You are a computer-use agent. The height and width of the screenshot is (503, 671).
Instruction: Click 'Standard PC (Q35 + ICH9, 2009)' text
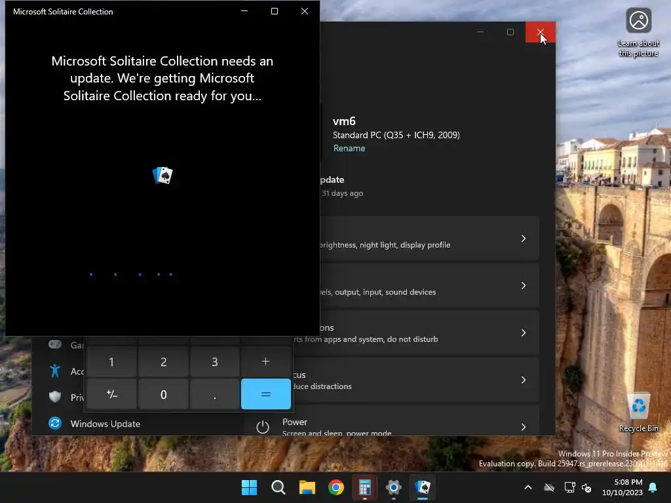[x=396, y=135]
